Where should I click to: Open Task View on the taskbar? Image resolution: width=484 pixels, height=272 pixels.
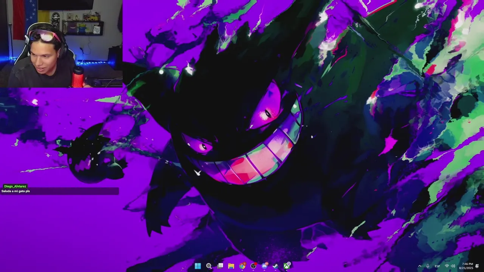(x=220, y=266)
